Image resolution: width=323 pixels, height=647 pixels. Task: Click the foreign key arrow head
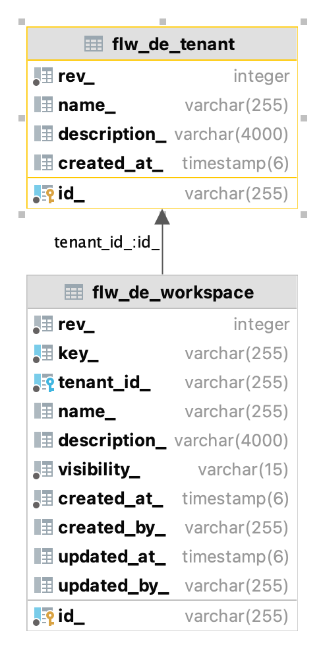tap(162, 217)
